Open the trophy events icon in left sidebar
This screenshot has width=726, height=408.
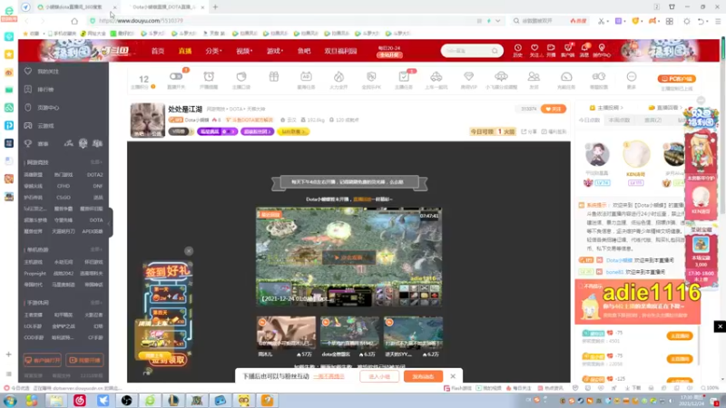(28, 144)
